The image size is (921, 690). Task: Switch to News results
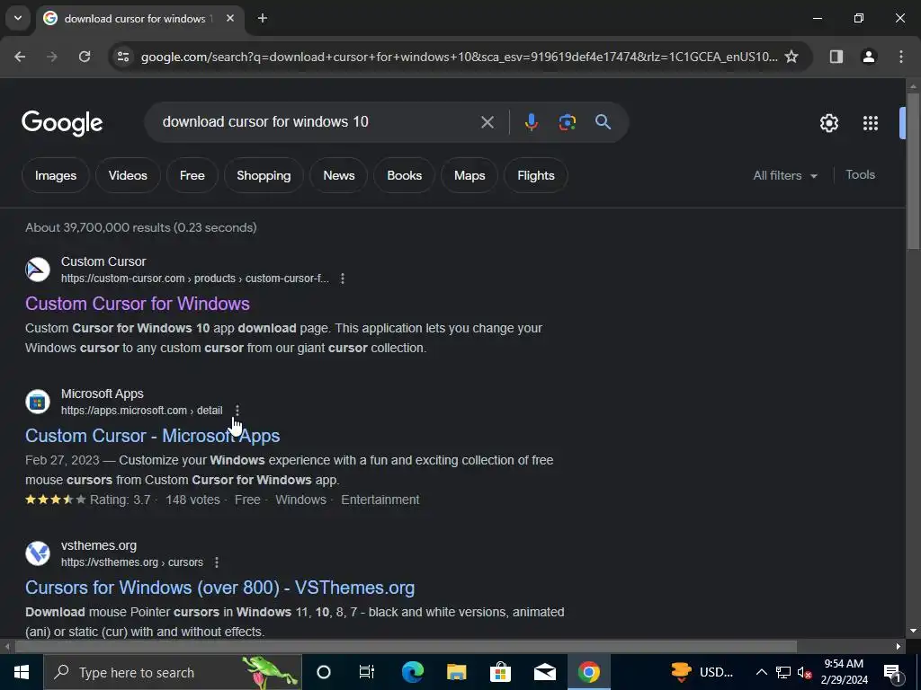coord(339,175)
